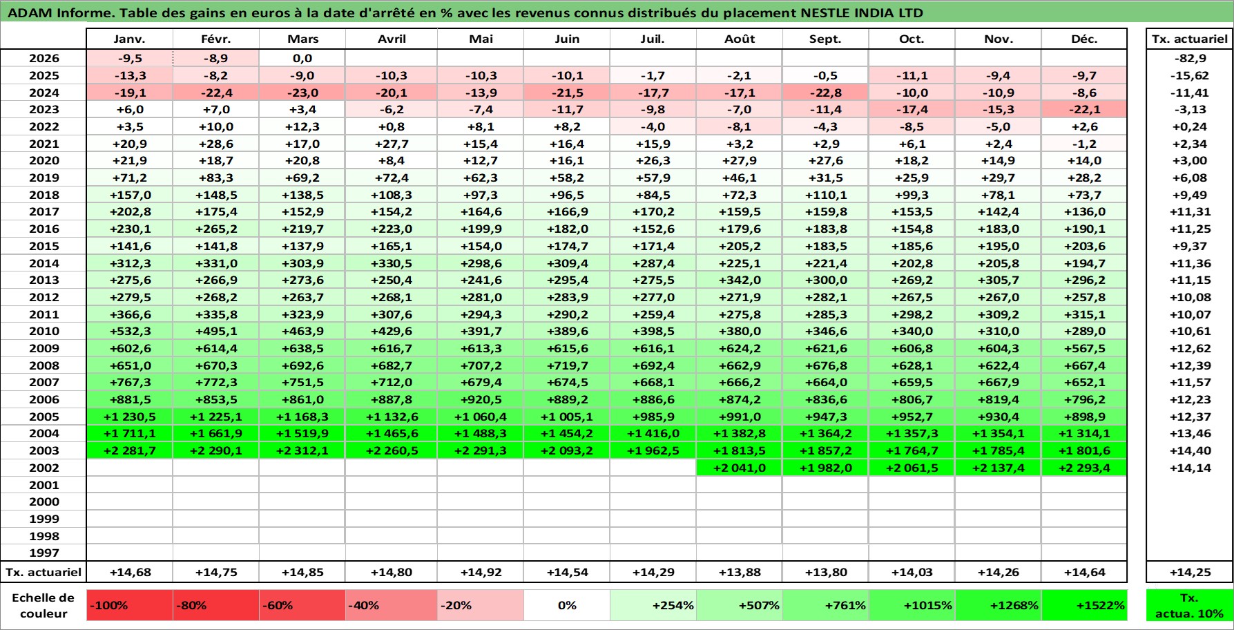Select the Févr. column header

pos(216,39)
